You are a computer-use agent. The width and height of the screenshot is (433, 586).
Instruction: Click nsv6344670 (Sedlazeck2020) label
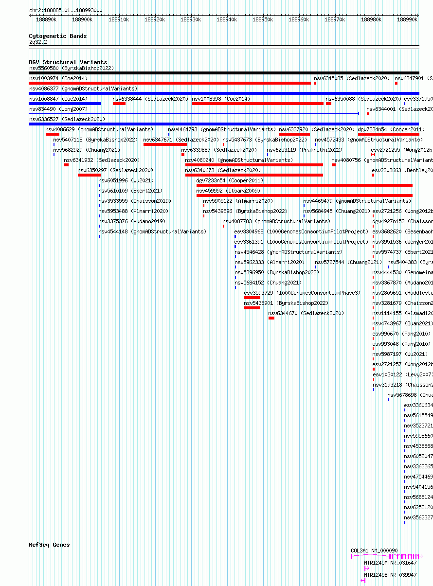point(307,313)
